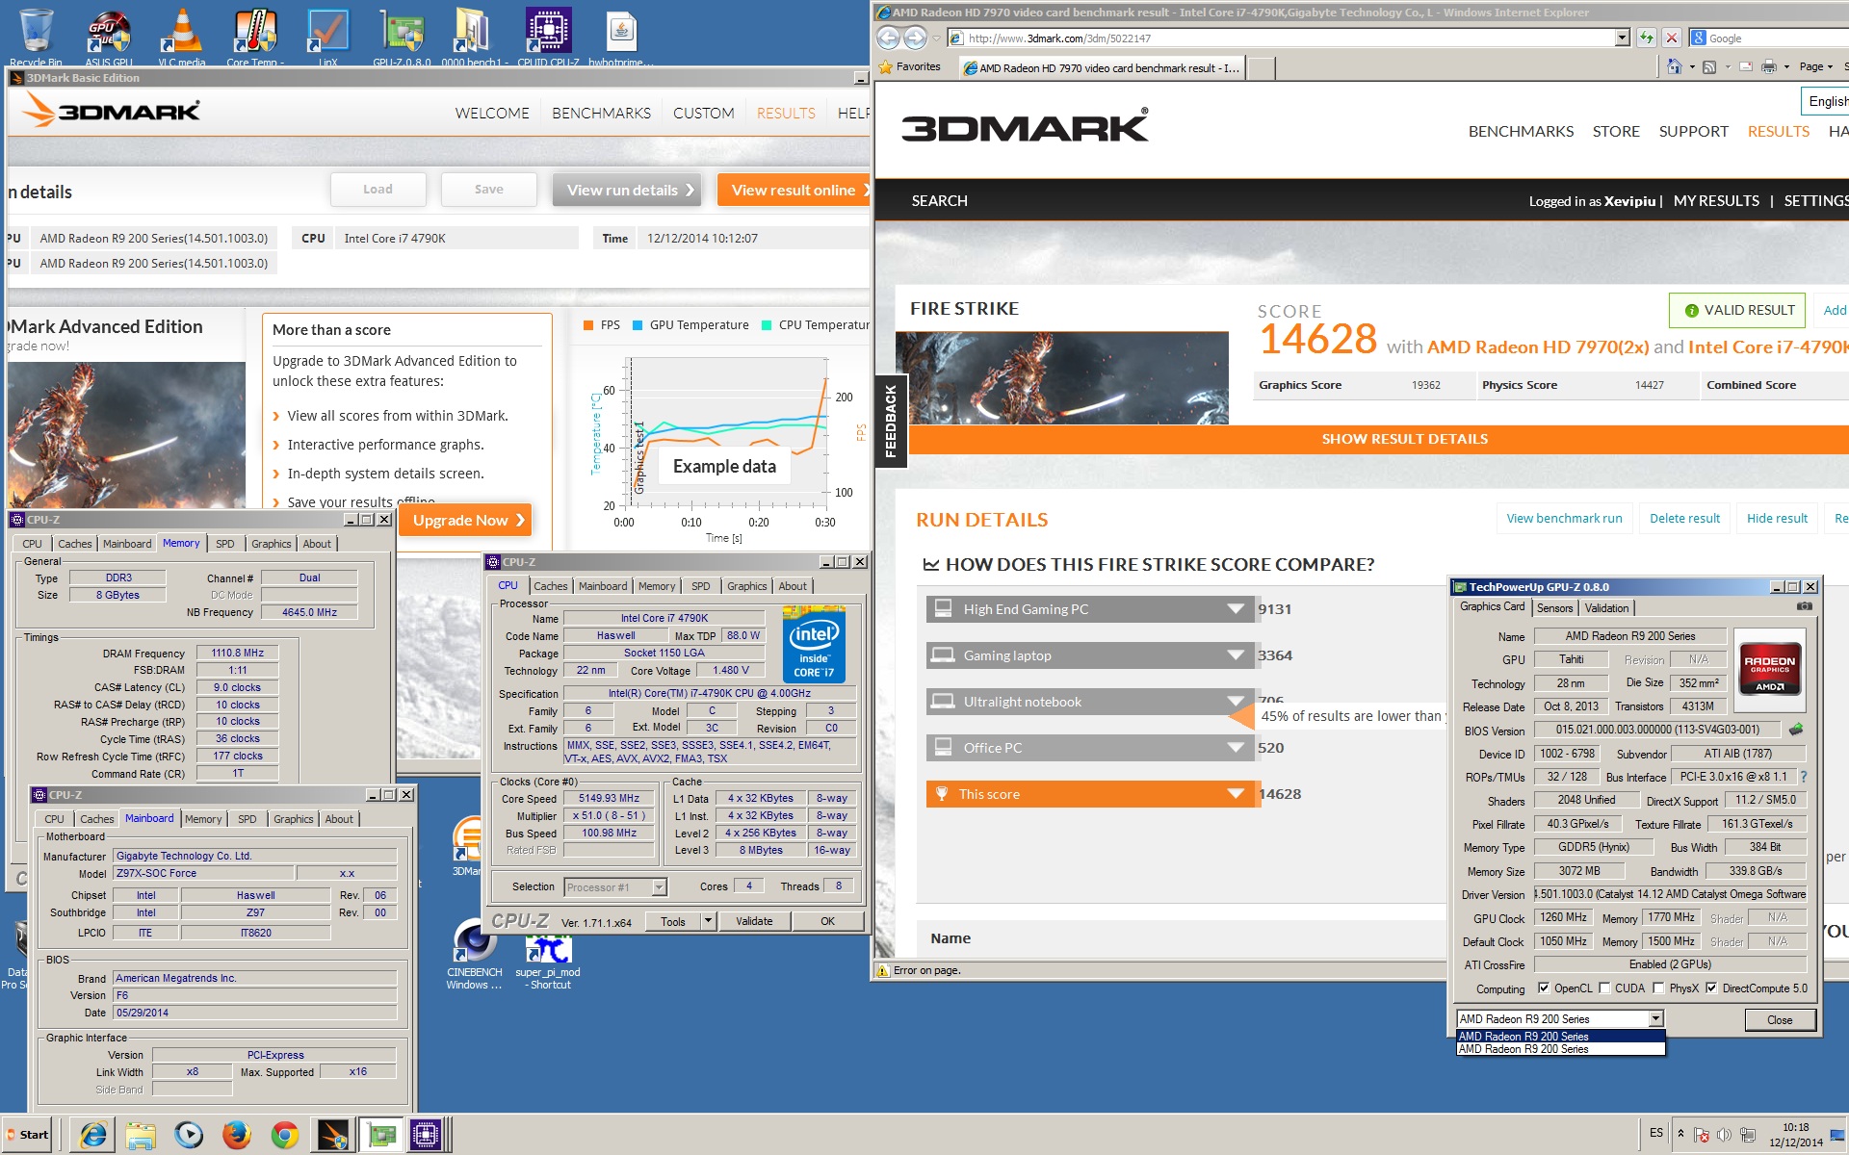This screenshot has width=1849, height=1155.
Task: Expand the Gaming laptop comparison row
Action: (1089, 655)
